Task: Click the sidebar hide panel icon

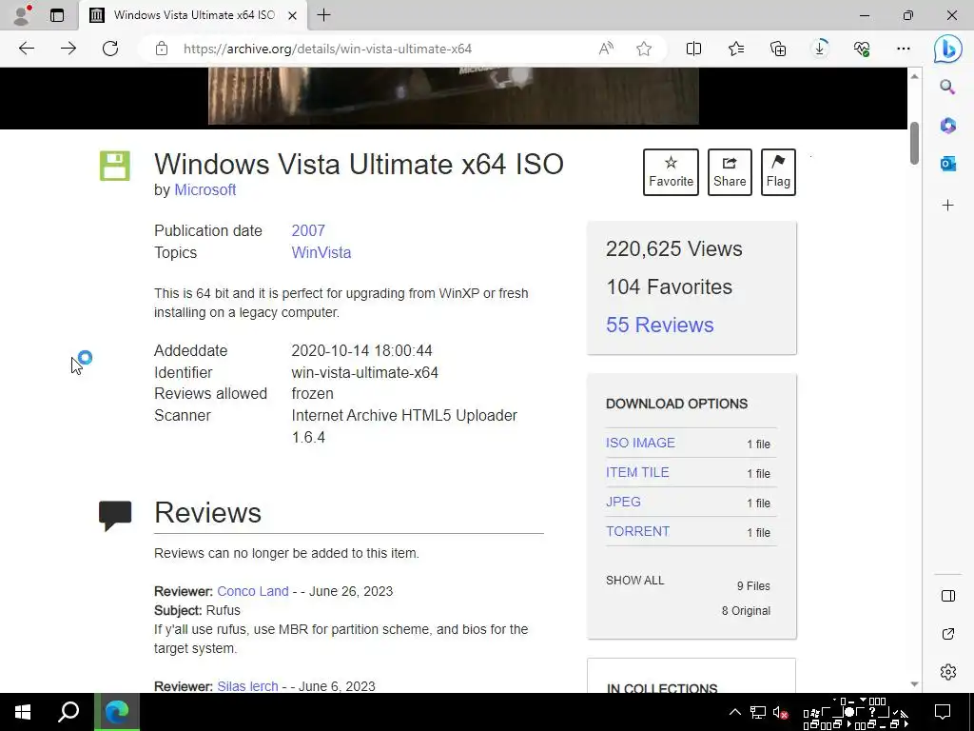Action: (948, 596)
